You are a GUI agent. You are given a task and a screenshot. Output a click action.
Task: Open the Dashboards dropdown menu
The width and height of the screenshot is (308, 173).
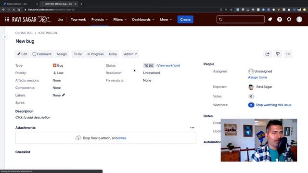(143, 19)
